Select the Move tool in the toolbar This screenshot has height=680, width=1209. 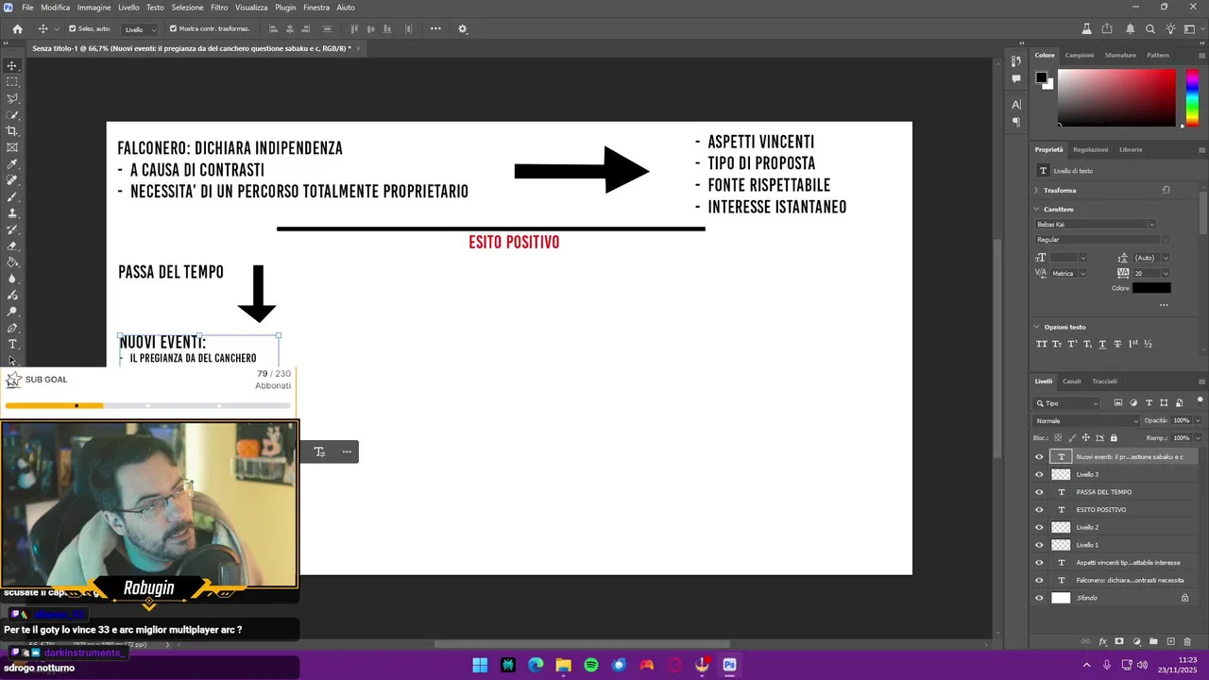[x=12, y=66]
